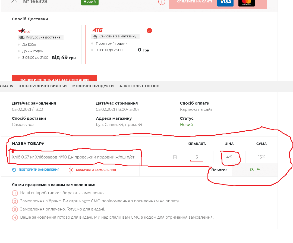Click the АТБ store logo
The height and width of the screenshot is (243, 293).
click(97, 30)
